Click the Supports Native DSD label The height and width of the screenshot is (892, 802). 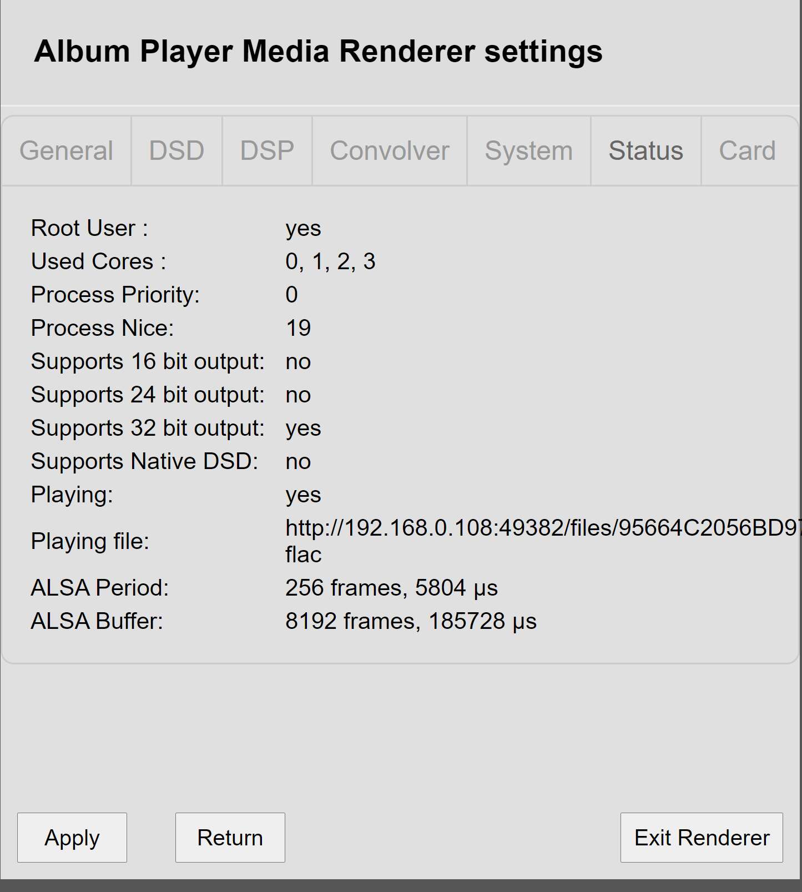pyautogui.click(x=144, y=461)
